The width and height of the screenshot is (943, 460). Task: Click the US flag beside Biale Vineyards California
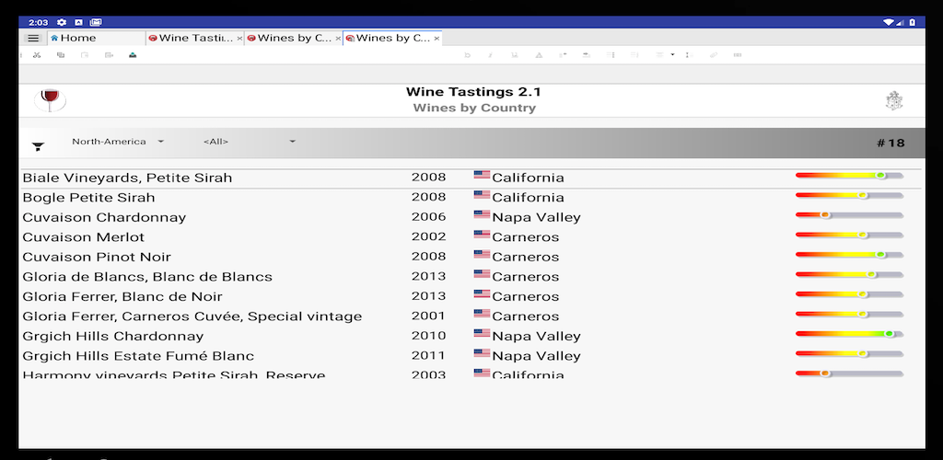[x=482, y=175]
